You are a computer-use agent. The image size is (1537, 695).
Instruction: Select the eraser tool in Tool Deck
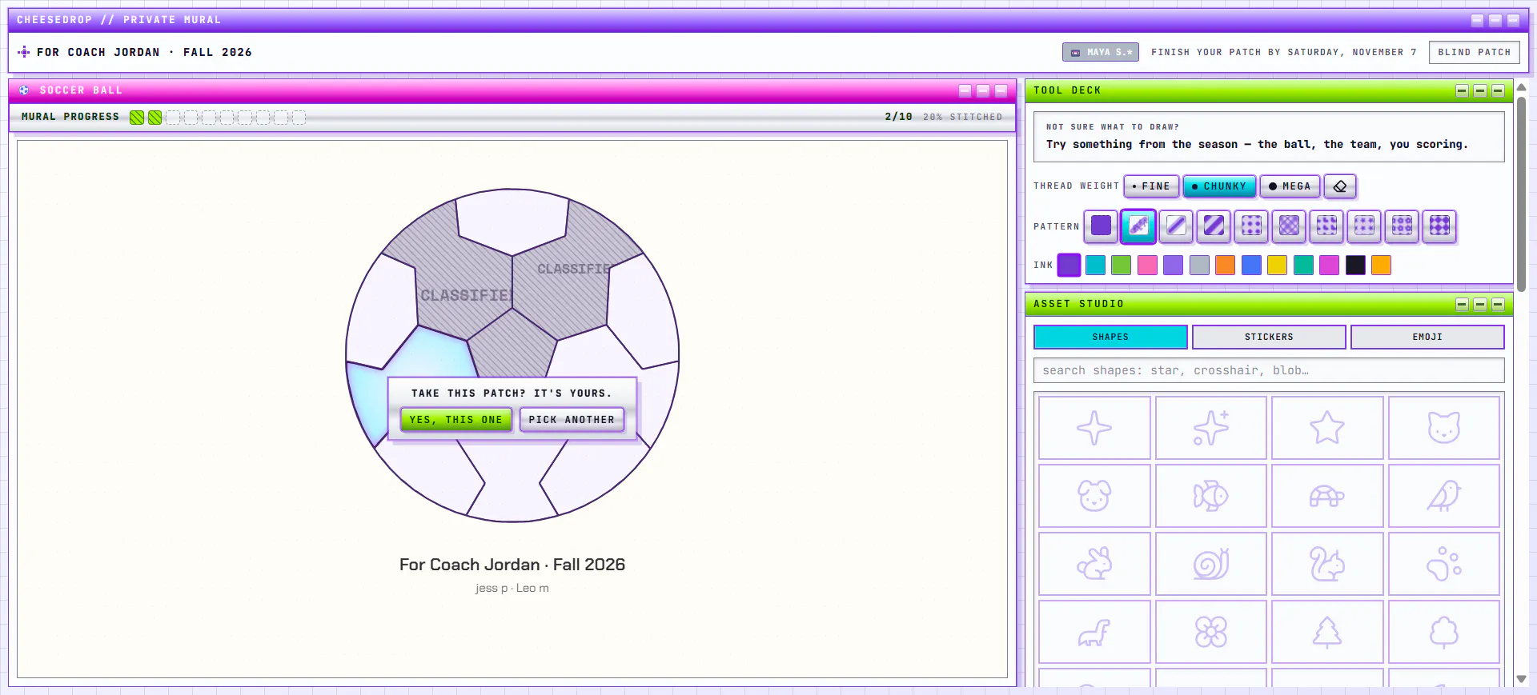click(x=1340, y=186)
